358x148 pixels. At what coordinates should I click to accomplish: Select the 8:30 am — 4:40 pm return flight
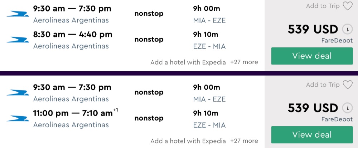click(73, 35)
